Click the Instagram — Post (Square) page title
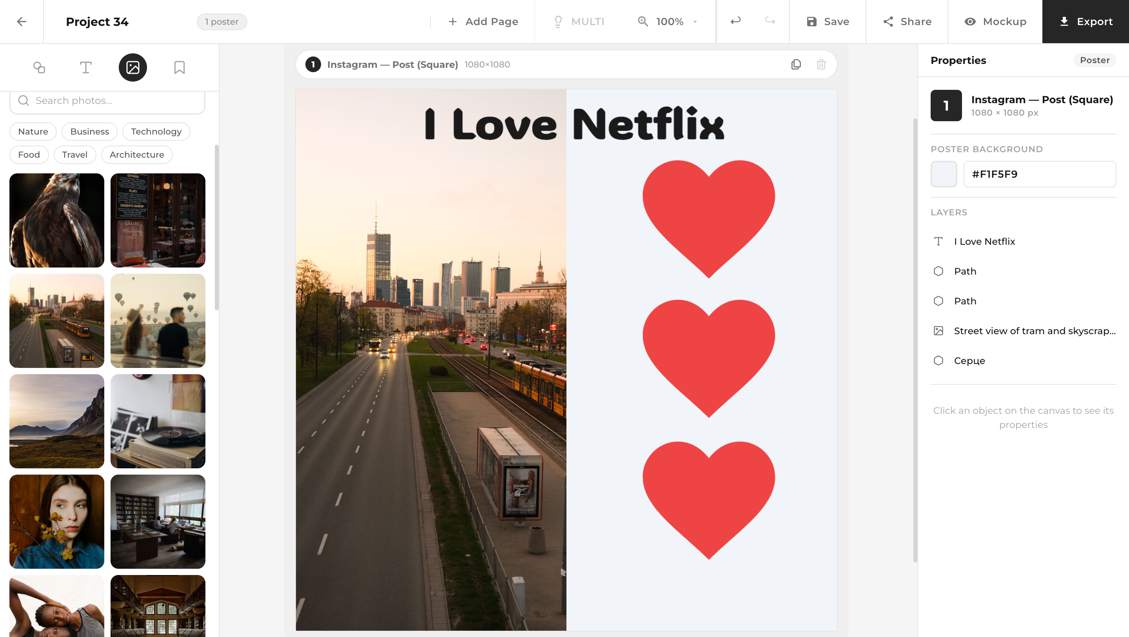Viewport: 1129px width, 637px height. 392,64
